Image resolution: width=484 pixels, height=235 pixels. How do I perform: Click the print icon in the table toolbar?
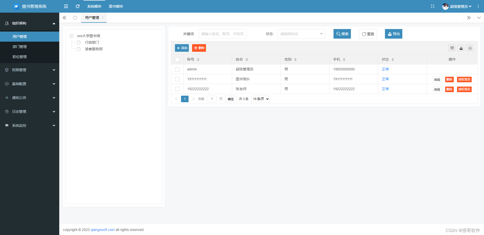[470, 48]
